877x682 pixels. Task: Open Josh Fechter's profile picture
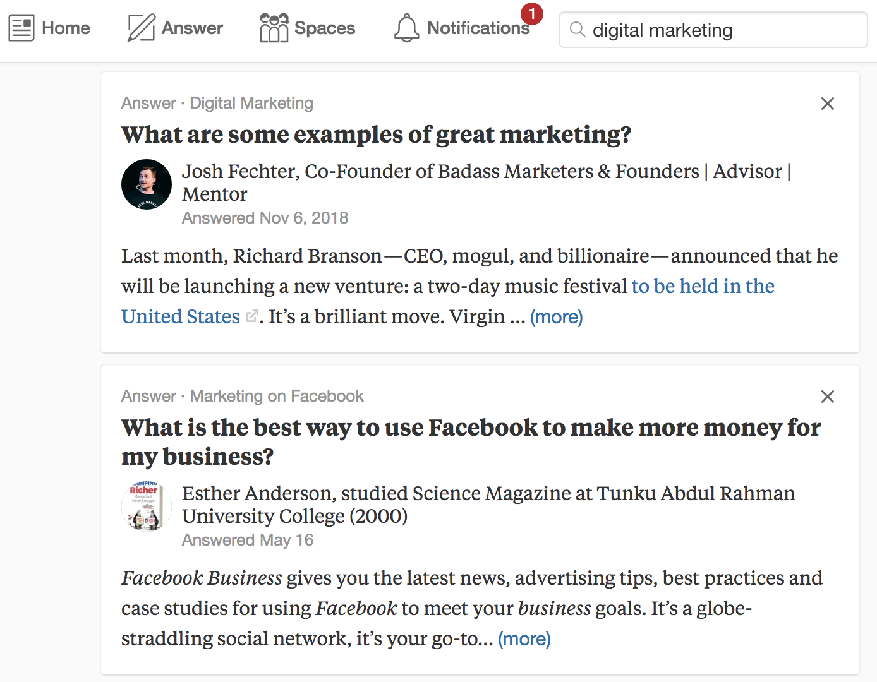tap(147, 184)
